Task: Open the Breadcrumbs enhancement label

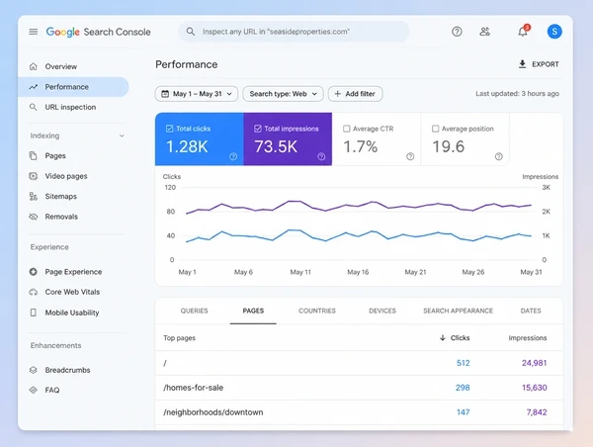Action: coord(67,370)
